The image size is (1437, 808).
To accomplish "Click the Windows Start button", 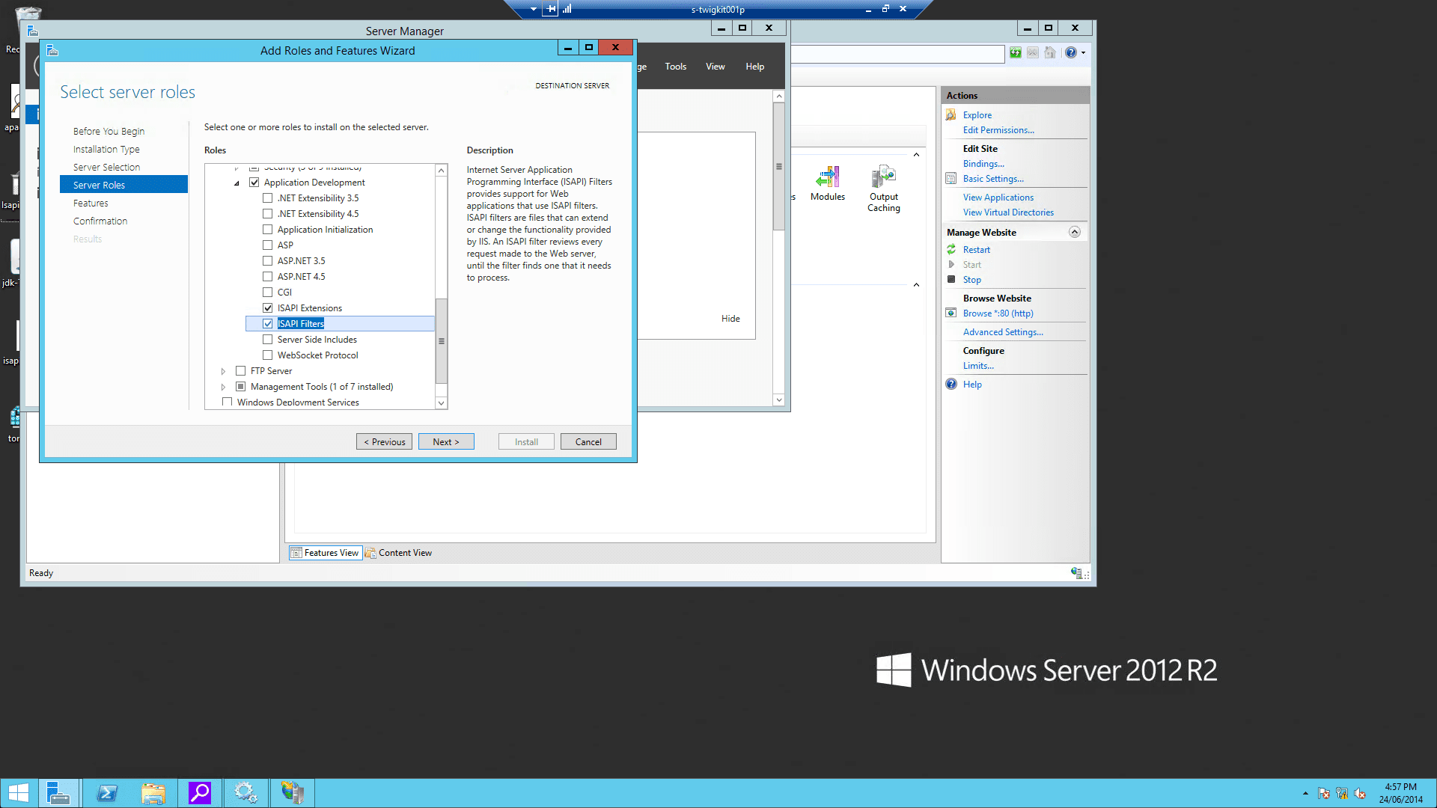I will pos(18,793).
